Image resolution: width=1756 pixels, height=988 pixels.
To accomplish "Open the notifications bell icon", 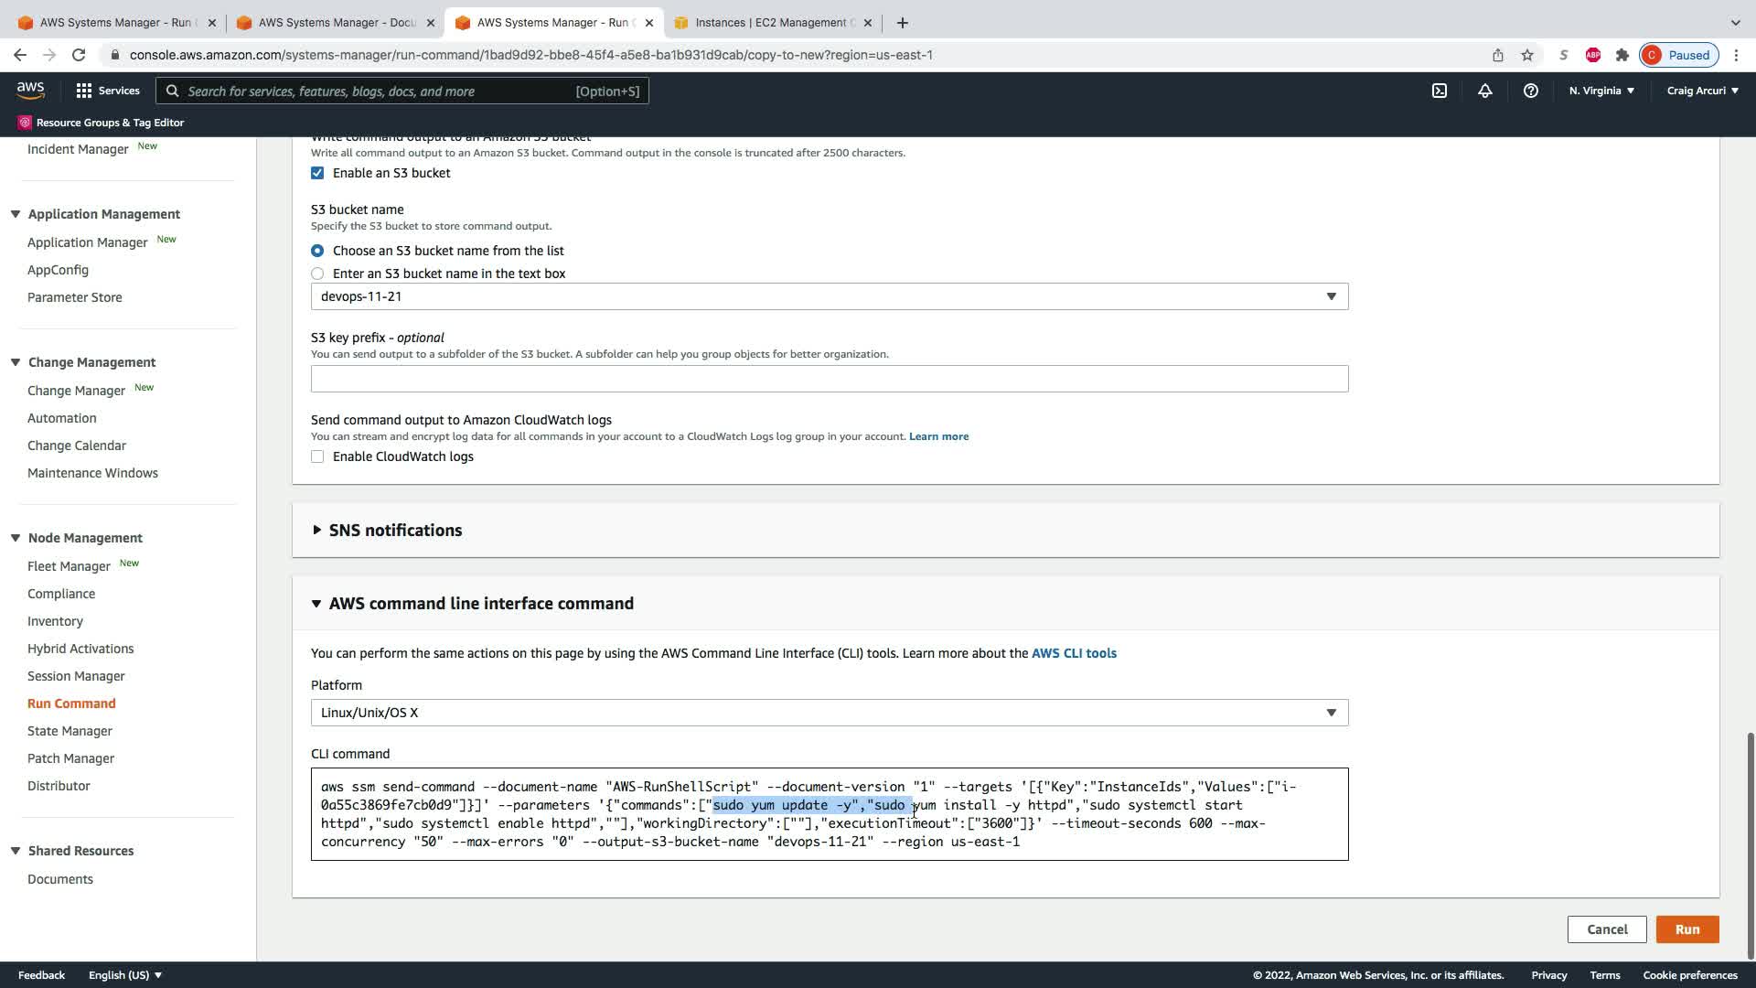I will pos(1484,91).
